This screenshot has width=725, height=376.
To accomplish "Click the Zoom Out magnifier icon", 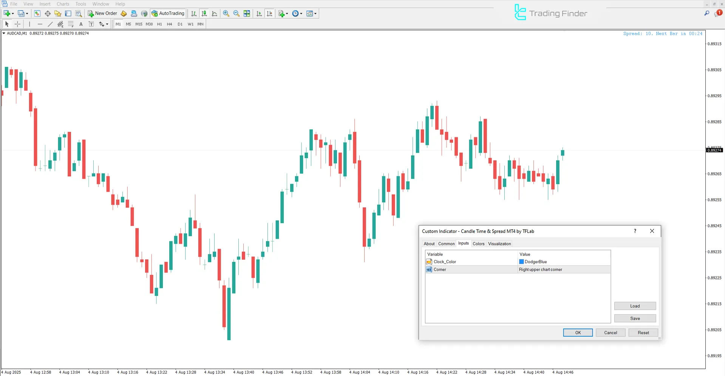I will pos(237,14).
